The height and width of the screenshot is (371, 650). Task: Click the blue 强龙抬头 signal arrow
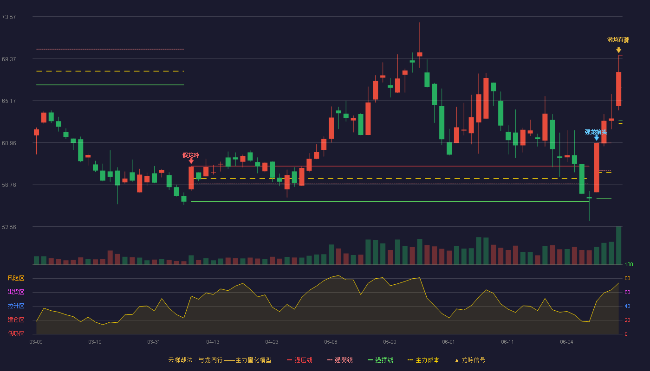click(x=597, y=138)
